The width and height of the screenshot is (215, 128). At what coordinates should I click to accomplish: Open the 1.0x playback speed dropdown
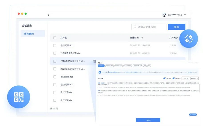tap(185, 78)
